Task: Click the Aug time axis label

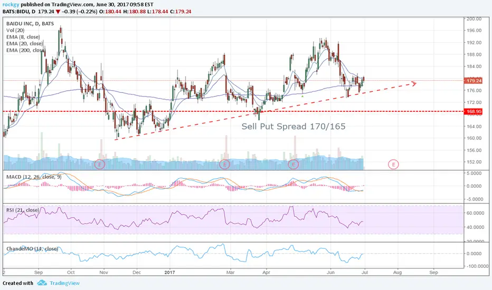Action: coord(397,272)
